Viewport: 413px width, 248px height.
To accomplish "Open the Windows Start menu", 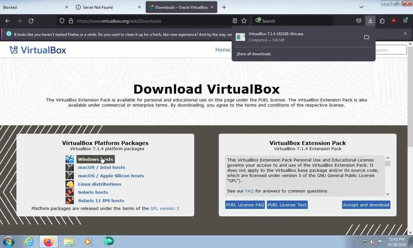I will (9, 242).
